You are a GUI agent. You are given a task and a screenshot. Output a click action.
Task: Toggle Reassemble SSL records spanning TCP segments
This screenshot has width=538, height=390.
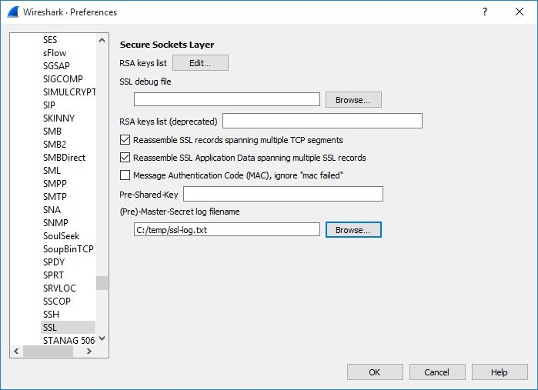[x=125, y=139]
